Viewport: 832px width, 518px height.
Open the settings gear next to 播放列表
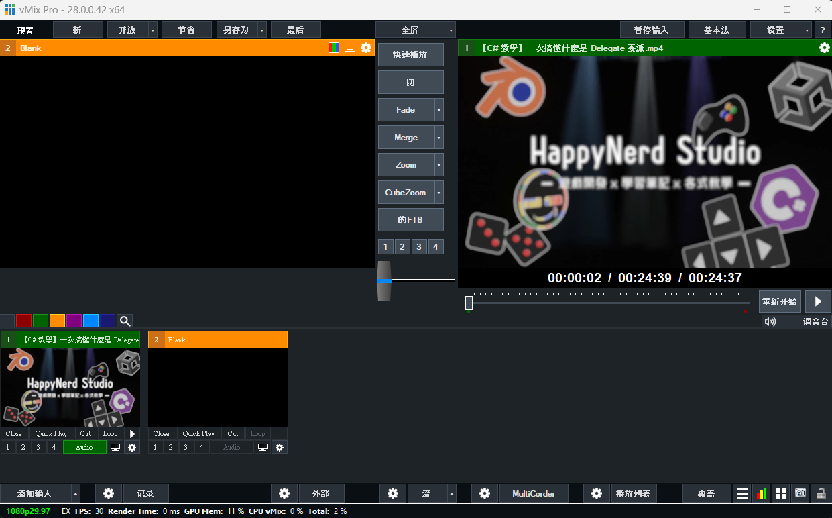click(597, 493)
